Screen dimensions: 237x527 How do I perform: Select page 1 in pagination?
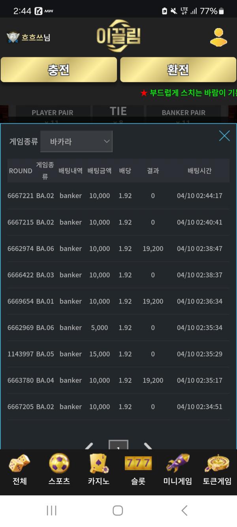tap(118, 445)
